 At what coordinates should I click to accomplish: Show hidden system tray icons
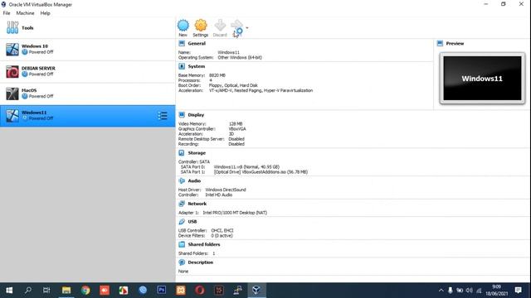[x=441, y=291]
